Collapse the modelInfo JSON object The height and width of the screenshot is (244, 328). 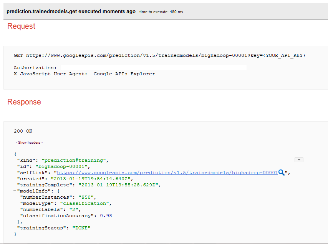15,191
